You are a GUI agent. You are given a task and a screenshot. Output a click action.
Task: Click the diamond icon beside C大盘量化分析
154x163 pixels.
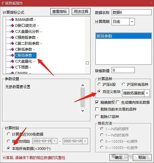[x=13, y=32]
